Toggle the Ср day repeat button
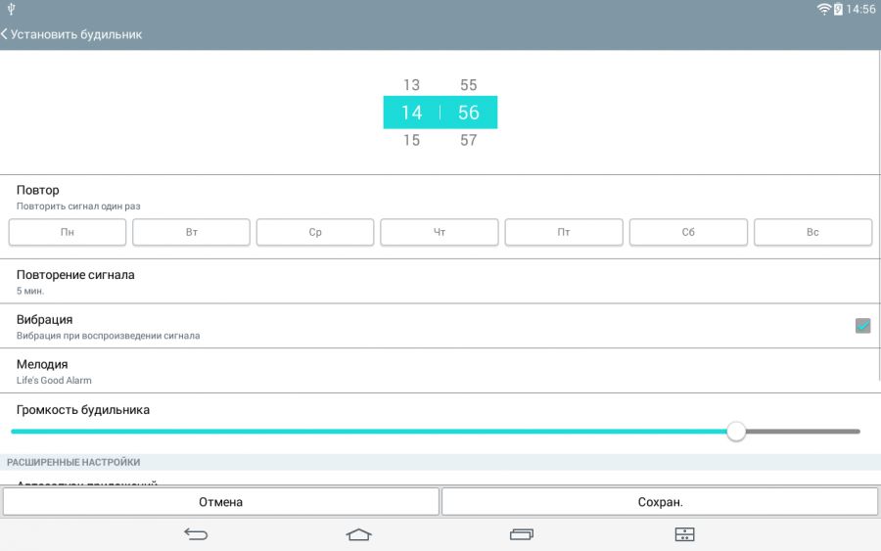Image resolution: width=881 pixels, height=551 pixels. [315, 232]
